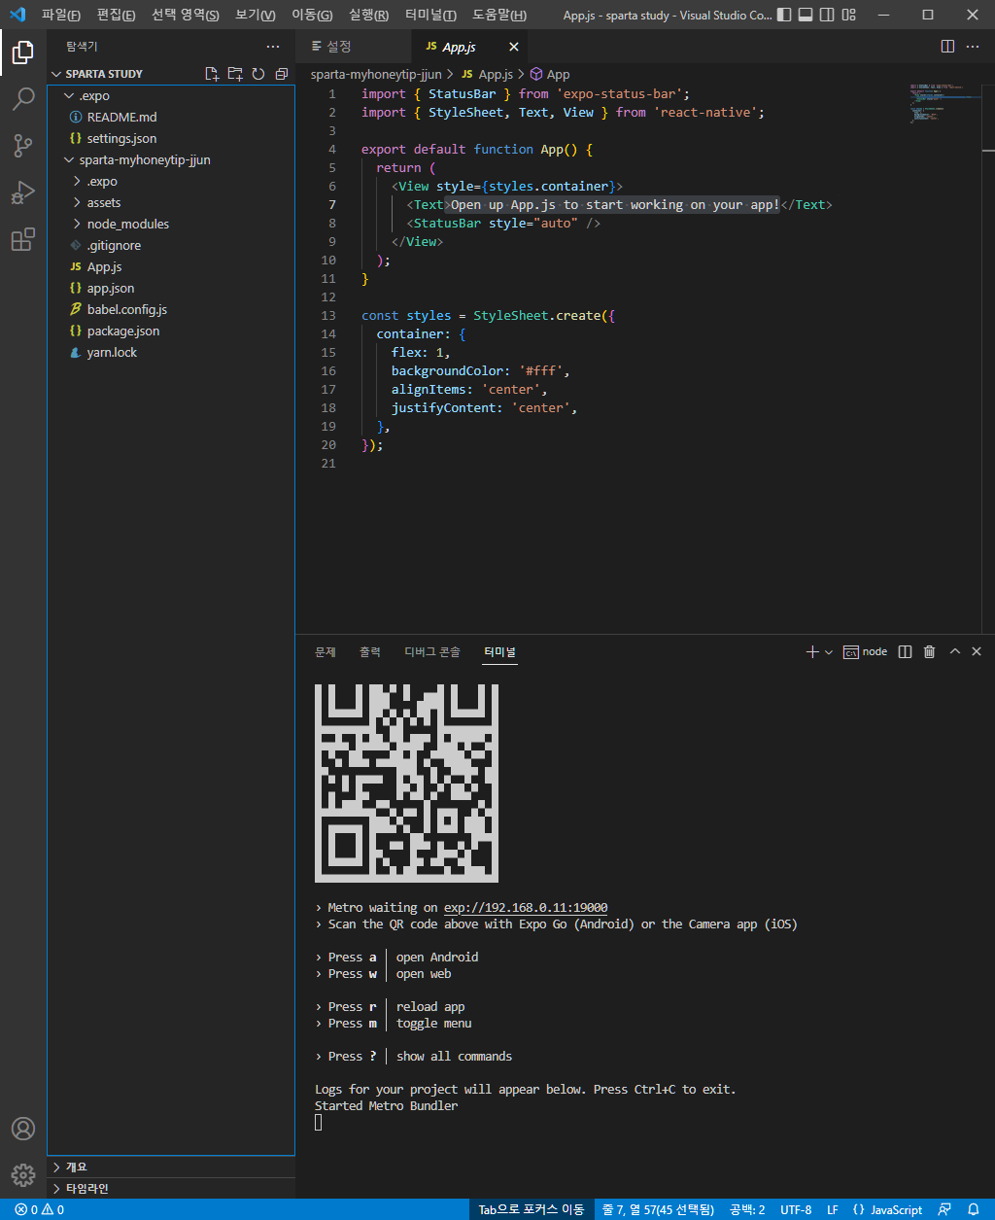Expand the 개요 outline section

coord(171,1167)
